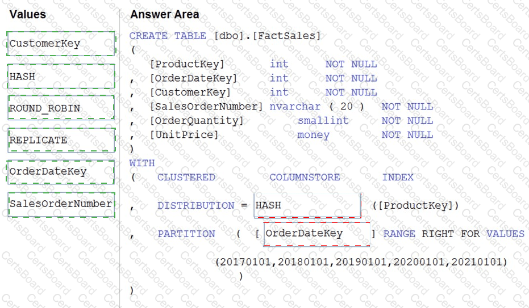
Task: Click the [SalesOrderNumber] column name
Action: click(206, 107)
